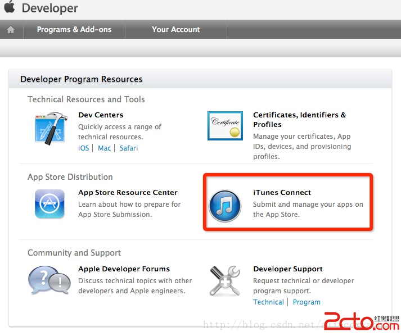The width and height of the screenshot is (401, 336).
Task: Click the App Store icon
Action: pos(49,203)
